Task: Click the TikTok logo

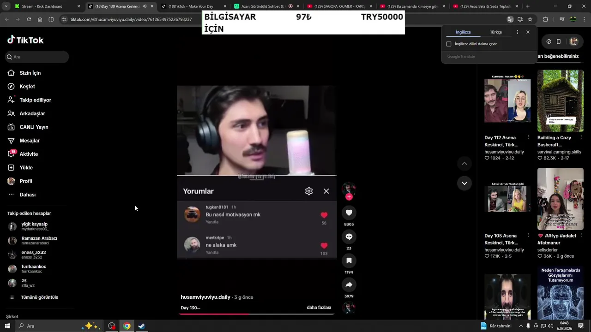Action: tap(25, 40)
